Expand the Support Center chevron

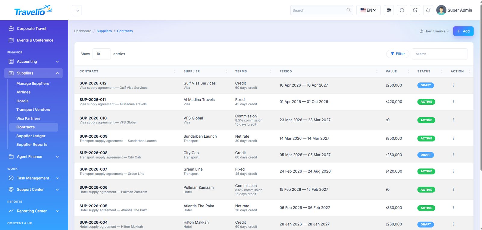(58, 190)
